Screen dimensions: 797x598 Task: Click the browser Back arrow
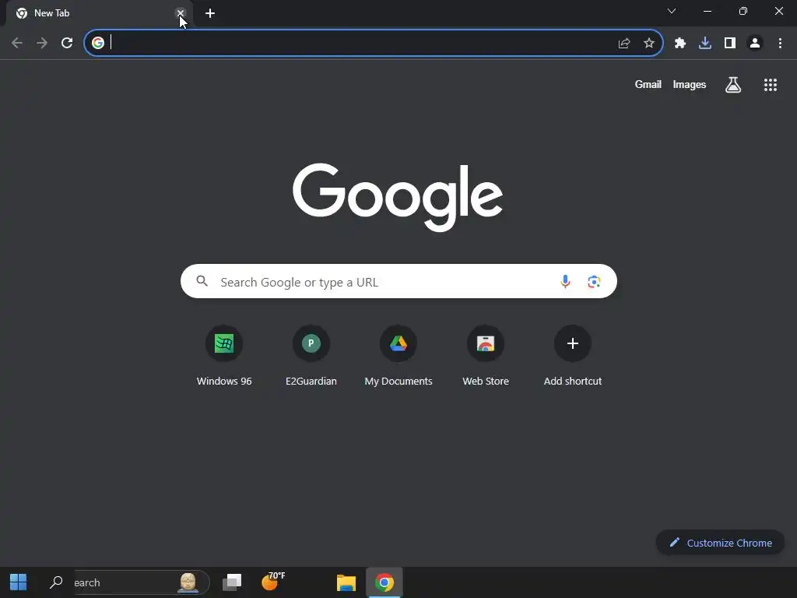(x=17, y=43)
